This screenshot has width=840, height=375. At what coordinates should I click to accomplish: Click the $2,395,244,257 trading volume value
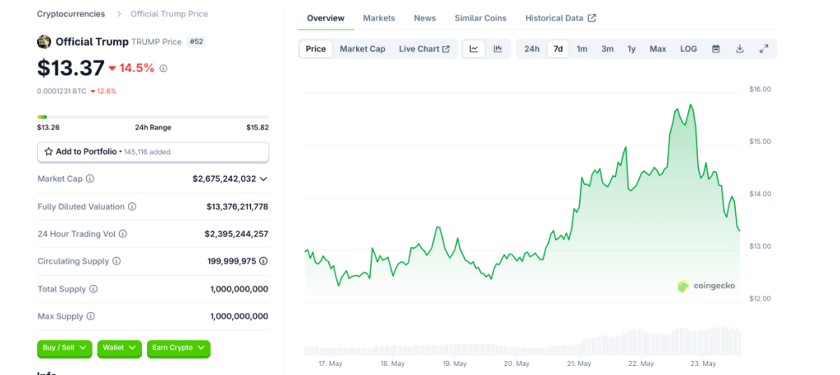[236, 234]
